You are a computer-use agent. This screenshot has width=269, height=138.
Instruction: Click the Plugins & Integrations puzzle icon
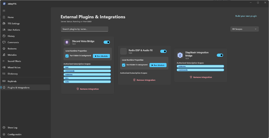[4, 88]
